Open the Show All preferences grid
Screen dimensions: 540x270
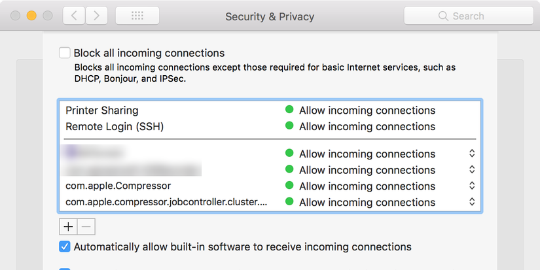136,16
